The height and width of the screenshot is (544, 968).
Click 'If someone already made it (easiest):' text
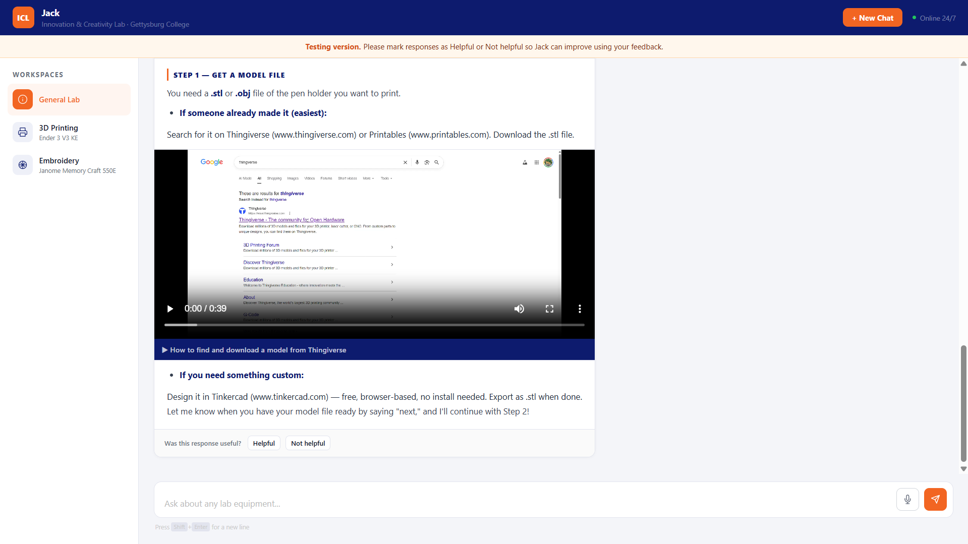pos(253,113)
